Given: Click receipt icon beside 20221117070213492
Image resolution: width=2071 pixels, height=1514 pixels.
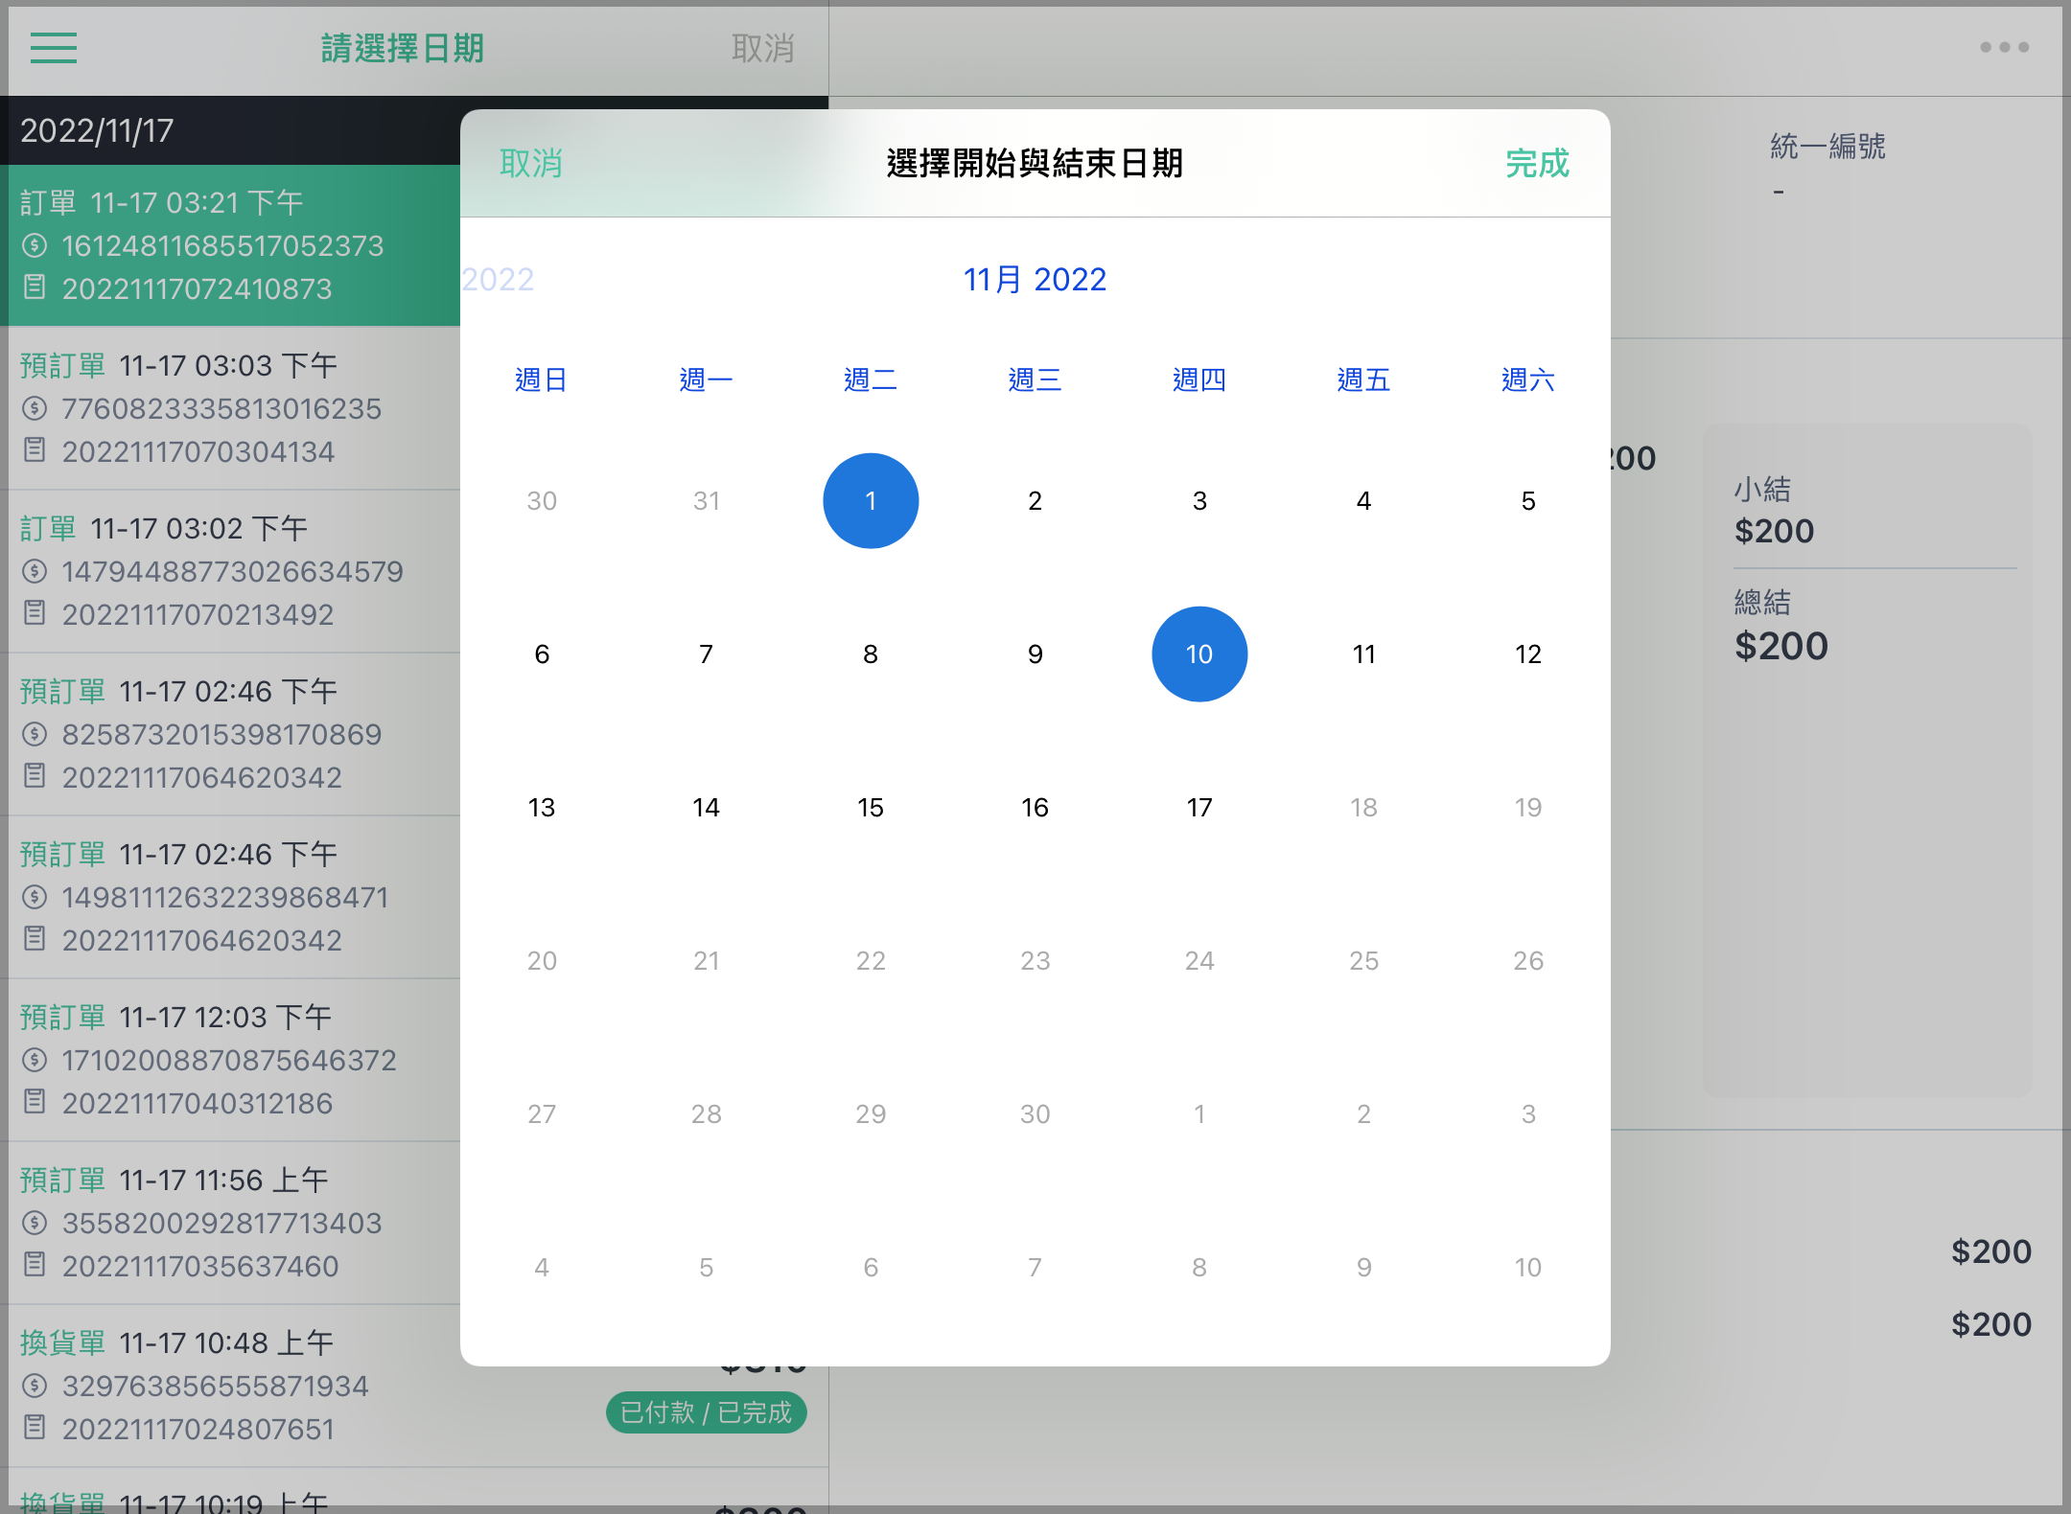Looking at the screenshot, I should coord(35,612).
